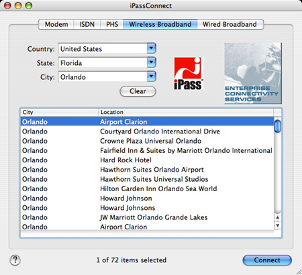The width and height of the screenshot is (302, 275).
Task: Click the window resize grip corner
Action: pos(299,272)
